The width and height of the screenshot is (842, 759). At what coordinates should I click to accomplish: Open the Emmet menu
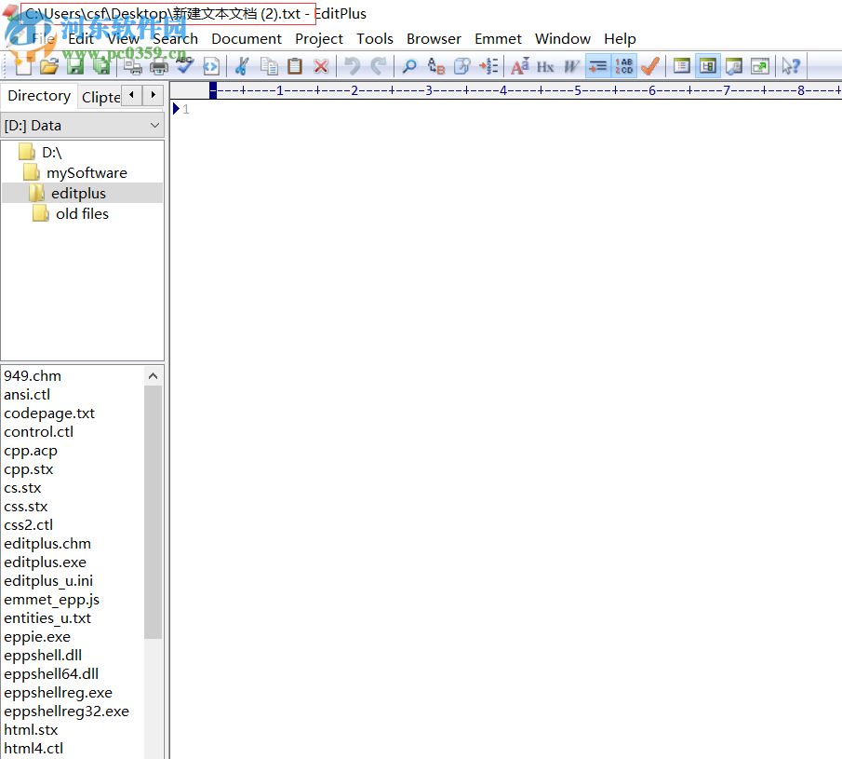pyautogui.click(x=498, y=39)
